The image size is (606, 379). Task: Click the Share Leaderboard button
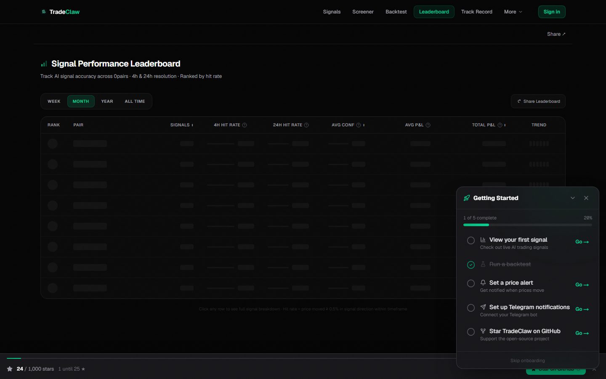(538, 101)
